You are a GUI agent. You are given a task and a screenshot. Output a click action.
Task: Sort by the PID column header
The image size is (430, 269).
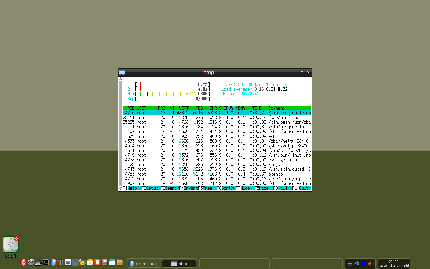[131, 108]
